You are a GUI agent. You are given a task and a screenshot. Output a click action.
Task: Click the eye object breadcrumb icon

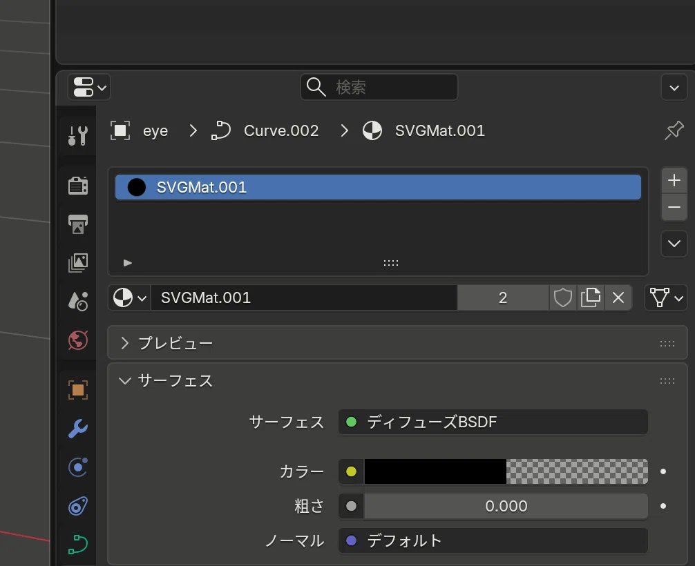pos(120,130)
